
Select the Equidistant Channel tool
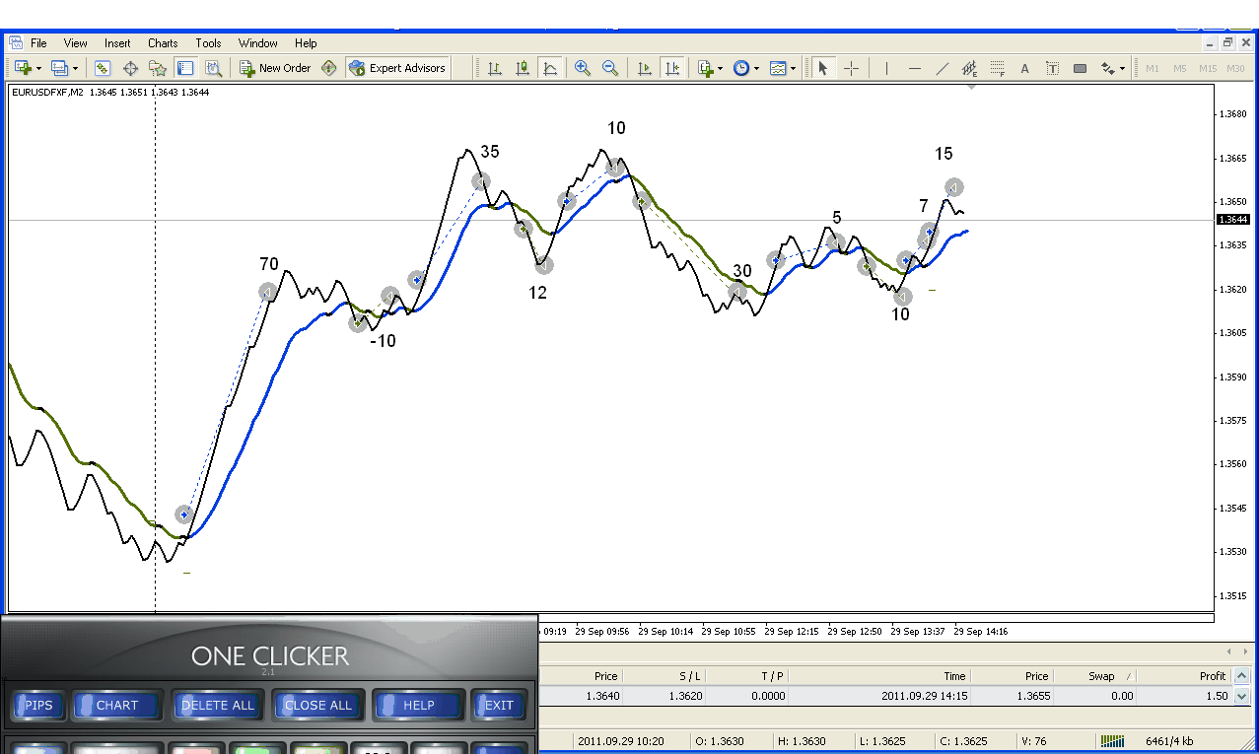(x=969, y=68)
